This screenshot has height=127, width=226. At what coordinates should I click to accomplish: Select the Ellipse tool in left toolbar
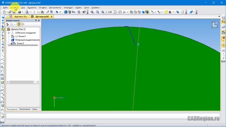2,75
